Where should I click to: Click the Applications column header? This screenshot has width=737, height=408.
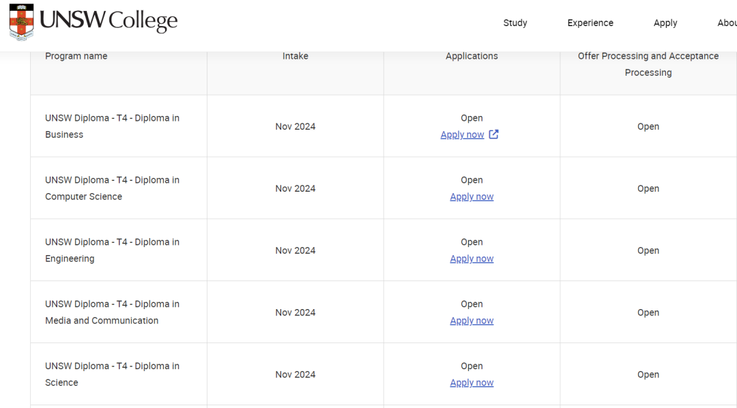point(472,56)
